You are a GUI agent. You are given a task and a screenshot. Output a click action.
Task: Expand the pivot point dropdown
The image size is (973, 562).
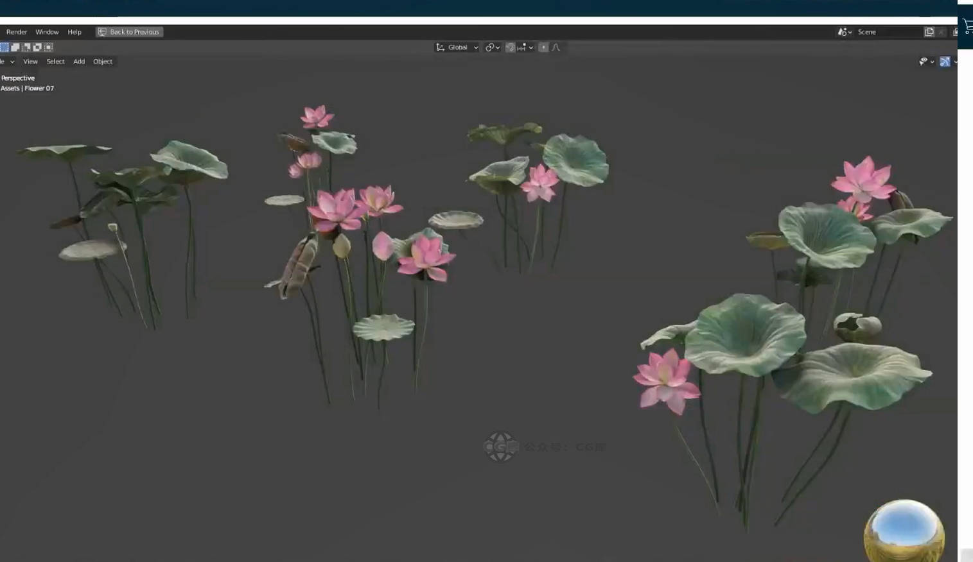pyautogui.click(x=493, y=47)
